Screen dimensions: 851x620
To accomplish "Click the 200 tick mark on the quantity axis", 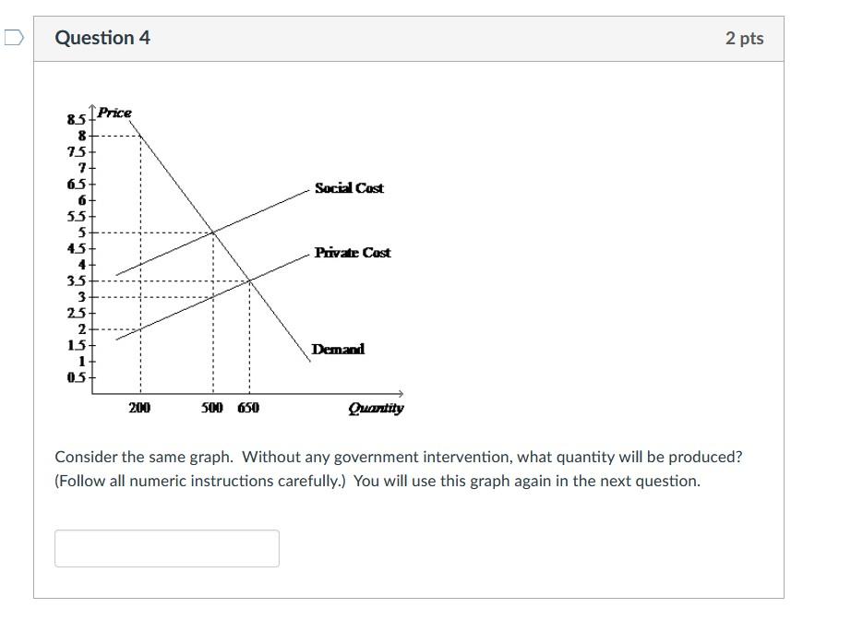I will tap(139, 406).
